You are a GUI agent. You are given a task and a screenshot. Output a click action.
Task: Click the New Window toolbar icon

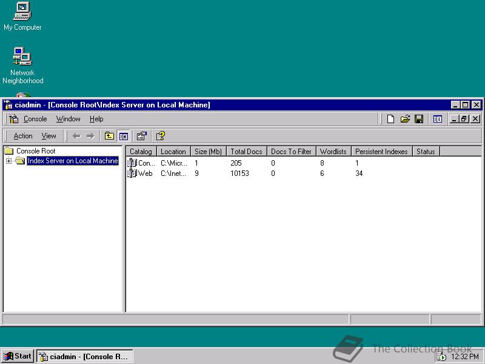437,119
